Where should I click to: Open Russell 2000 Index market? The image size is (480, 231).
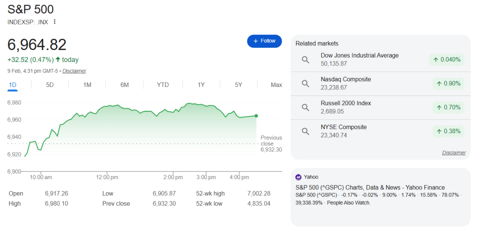coord(381,107)
